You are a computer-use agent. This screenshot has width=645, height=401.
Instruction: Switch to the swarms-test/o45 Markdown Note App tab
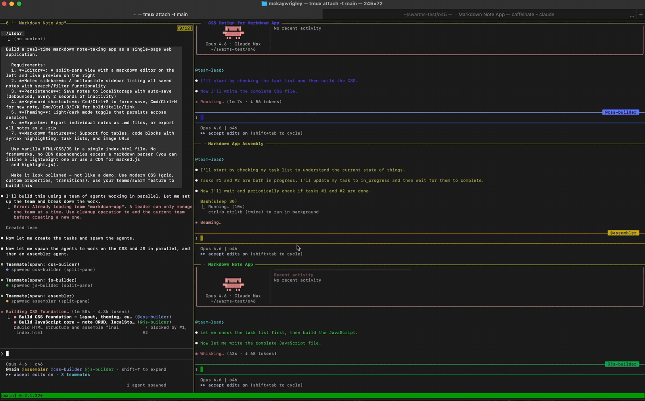pyautogui.click(x=478, y=15)
